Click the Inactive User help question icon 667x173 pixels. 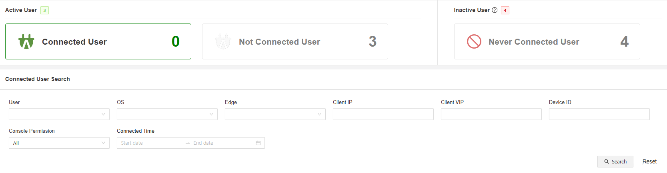tap(495, 10)
